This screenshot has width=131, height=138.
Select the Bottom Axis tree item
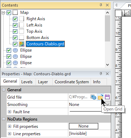click(x=38, y=38)
